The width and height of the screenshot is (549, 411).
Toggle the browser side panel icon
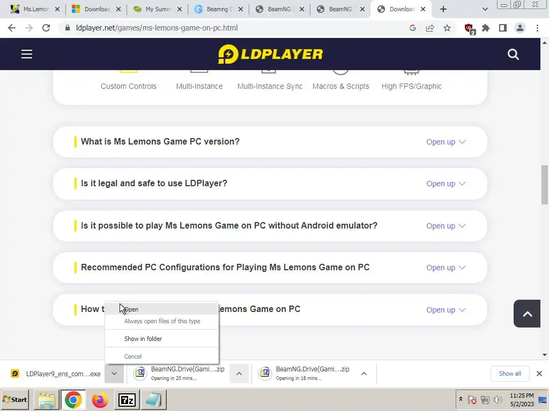tap(503, 28)
